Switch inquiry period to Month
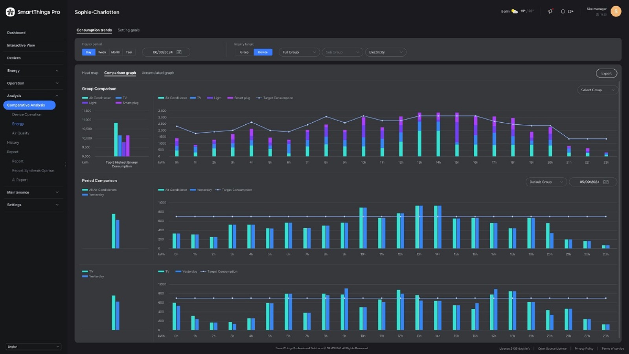The width and height of the screenshot is (629, 354). click(116, 52)
